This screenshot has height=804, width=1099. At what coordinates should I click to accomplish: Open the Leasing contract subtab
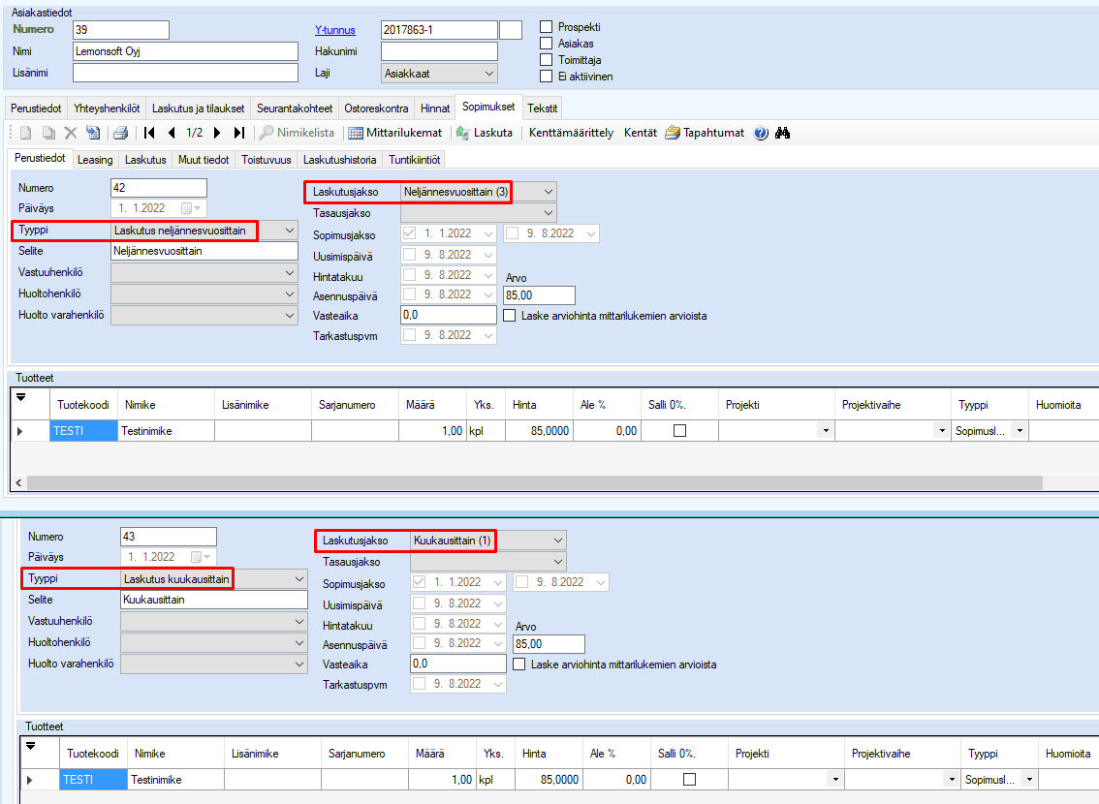tap(95, 160)
